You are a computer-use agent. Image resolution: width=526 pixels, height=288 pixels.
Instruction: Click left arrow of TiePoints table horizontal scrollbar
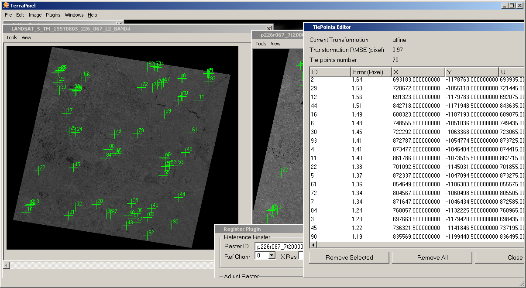[x=313, y=245]
